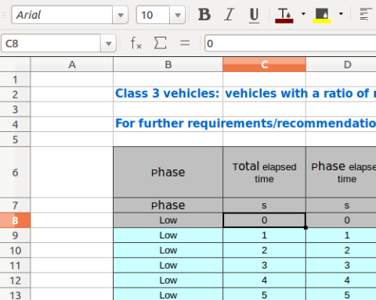The width and height of the screenshot is (376, 300).
Task: Select cell D9 containing 1
Action: (341, 235)
